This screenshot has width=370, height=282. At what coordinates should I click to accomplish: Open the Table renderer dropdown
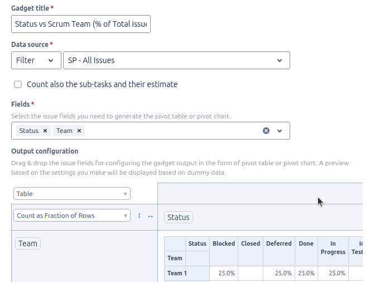pyautogui.click(x=72, y=194)
